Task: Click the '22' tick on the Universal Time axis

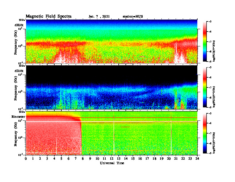Action: tap(183, 159)
